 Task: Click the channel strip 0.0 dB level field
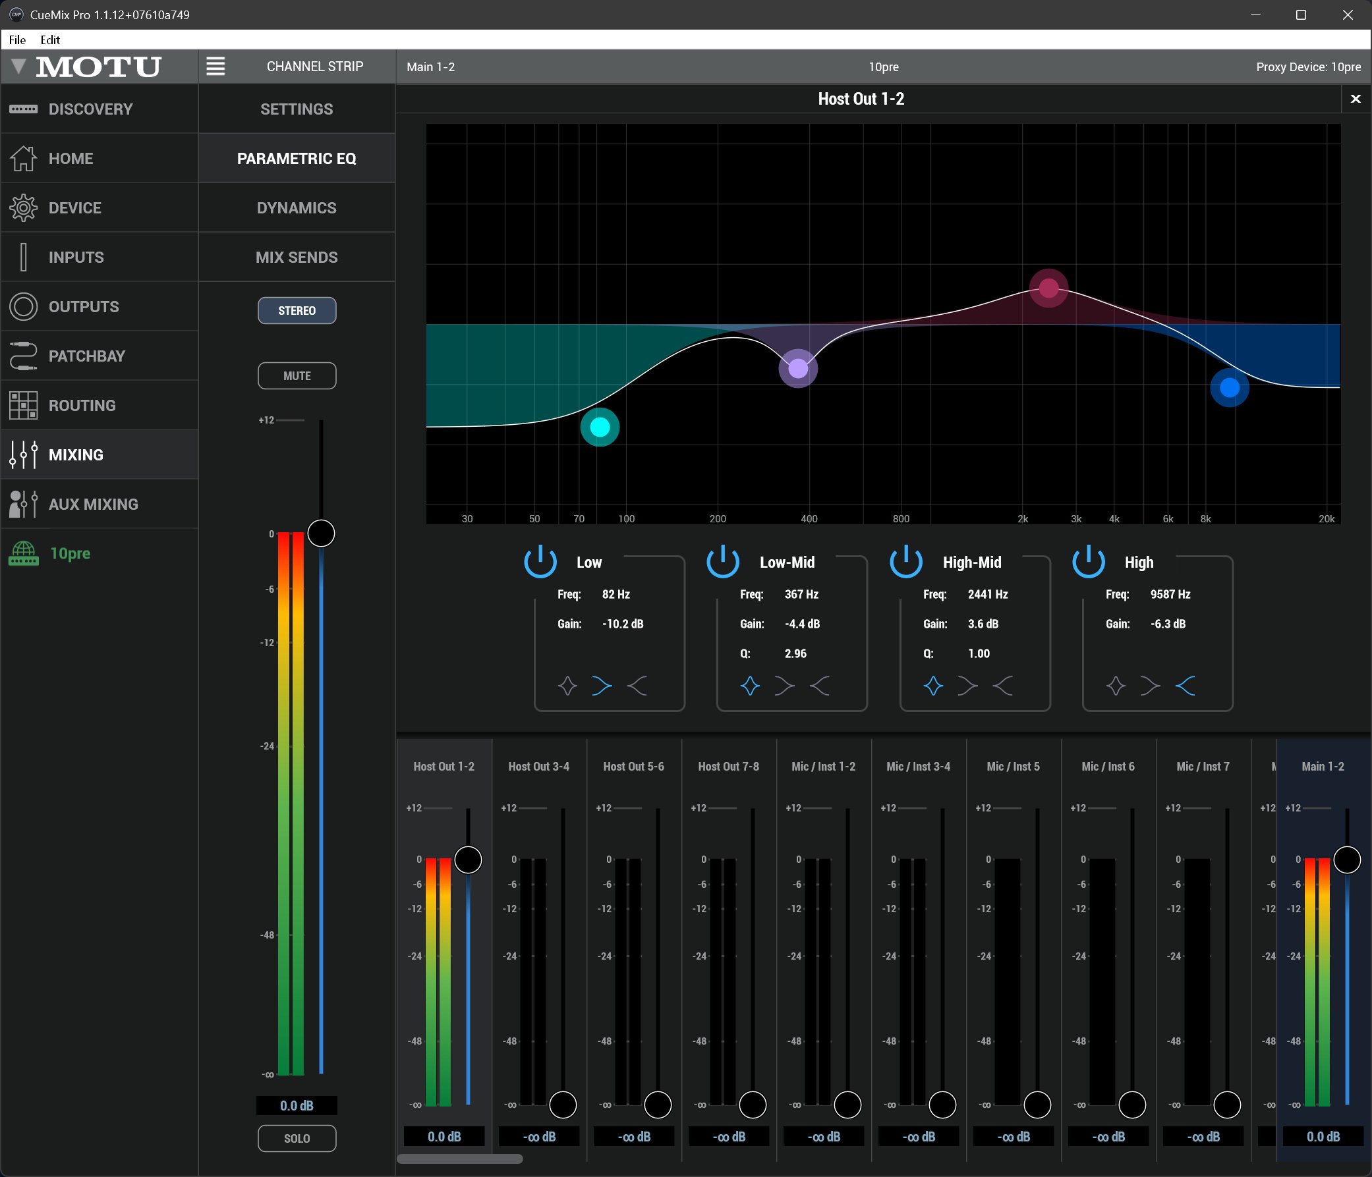click(297, 1105)
